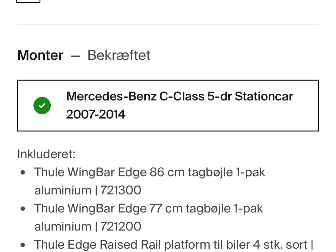This screenshot has width=336, height=252.
Task: Click the bullet before WingBar Edge 86 cm
Action: pos(23,173)
